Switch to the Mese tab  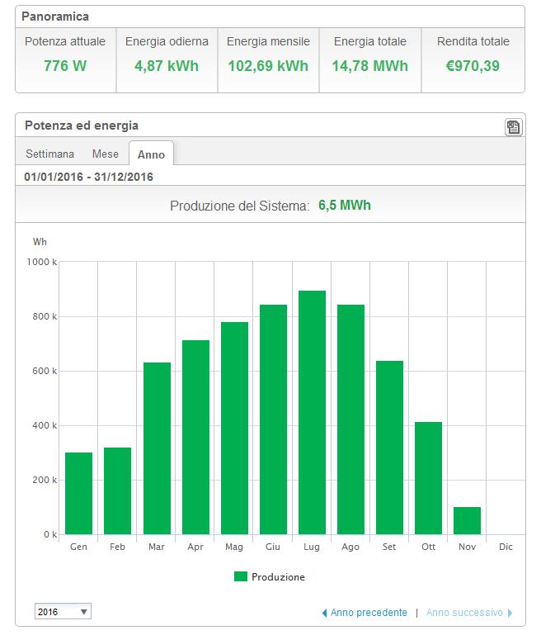(x=105, y=154)
